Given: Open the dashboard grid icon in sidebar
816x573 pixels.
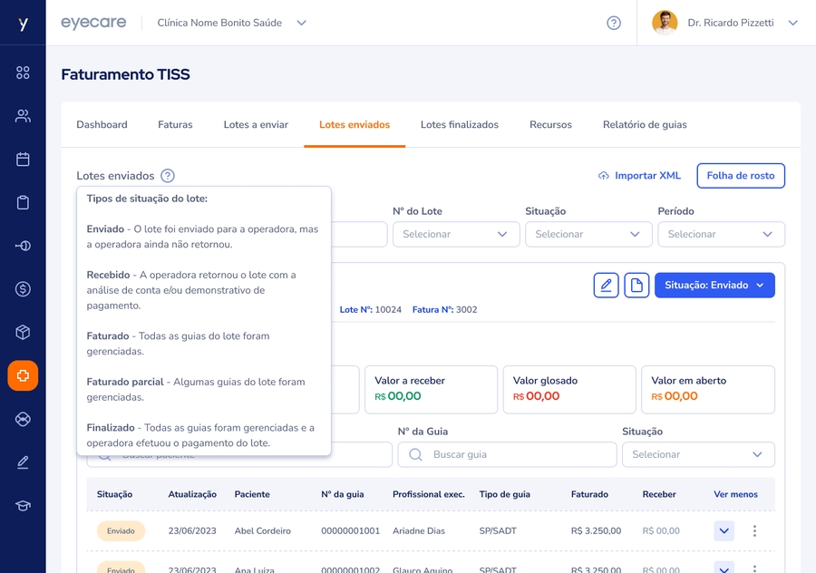Looking at the screenshot, I should [x=23, y=73].
